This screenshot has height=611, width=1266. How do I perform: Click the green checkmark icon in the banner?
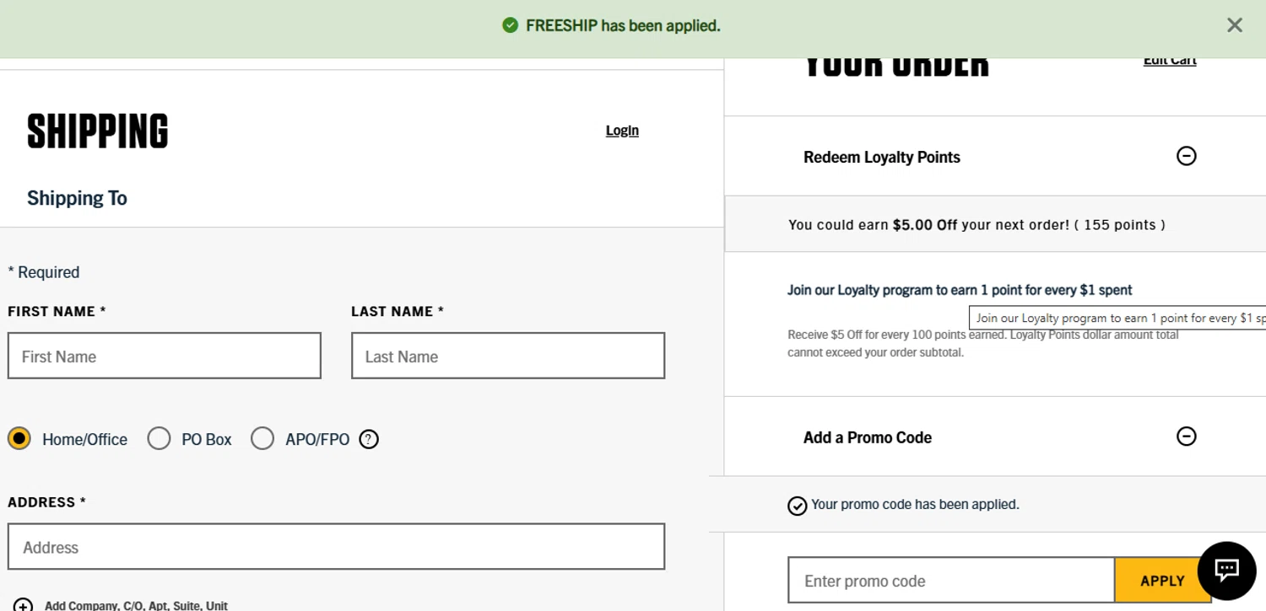[x=510, y=25]
